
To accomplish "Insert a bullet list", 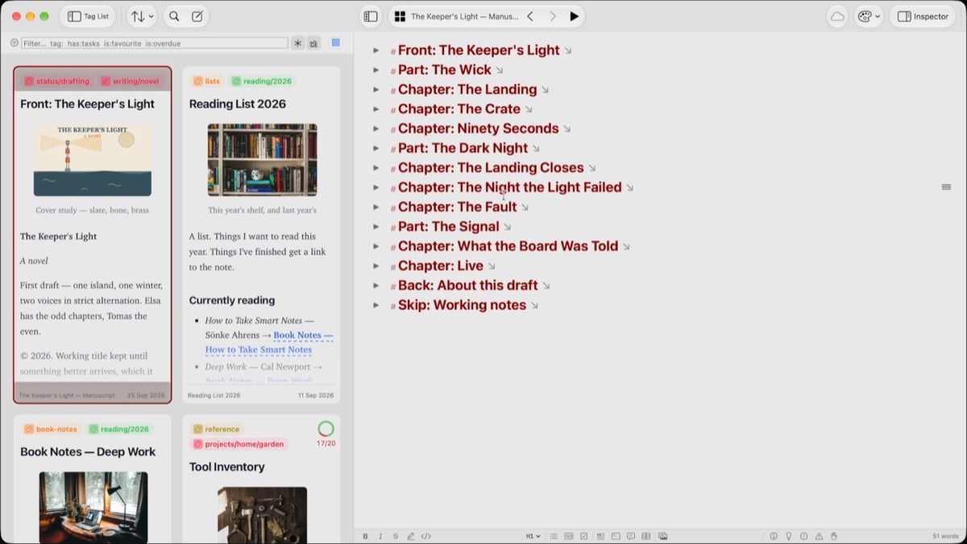I will click(x=554, y=536).
